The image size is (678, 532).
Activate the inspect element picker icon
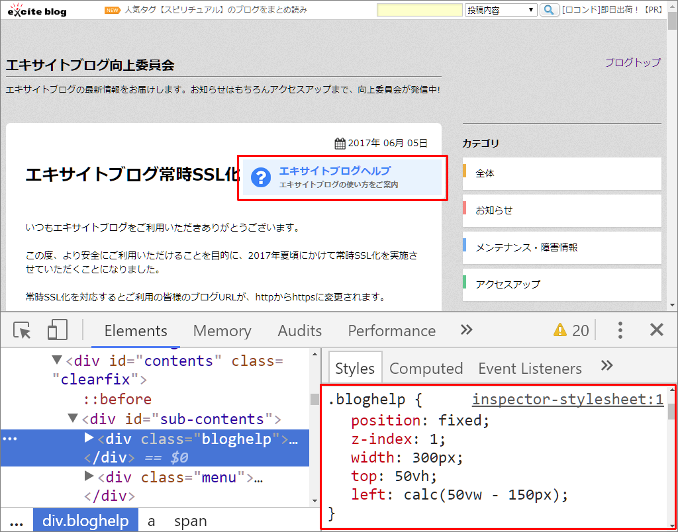click(22, 331)
